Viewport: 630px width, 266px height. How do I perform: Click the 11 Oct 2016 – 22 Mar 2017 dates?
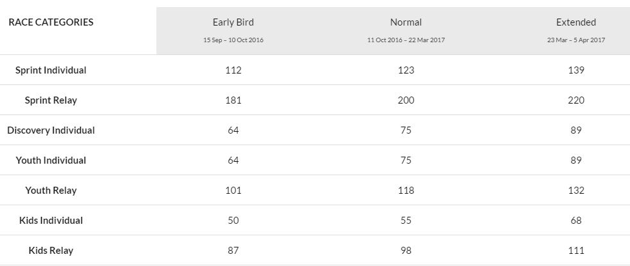[406, 40]
